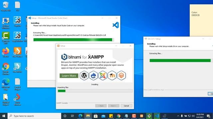Open Cortana from the taskbar
The width and height of the screenshot is (213, 119).
point(65,116)
